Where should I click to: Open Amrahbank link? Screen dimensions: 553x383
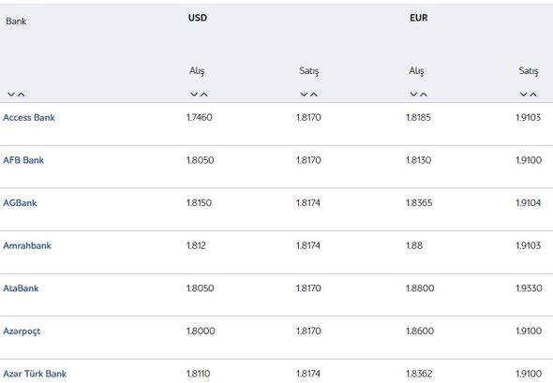[x=27, y=245]
